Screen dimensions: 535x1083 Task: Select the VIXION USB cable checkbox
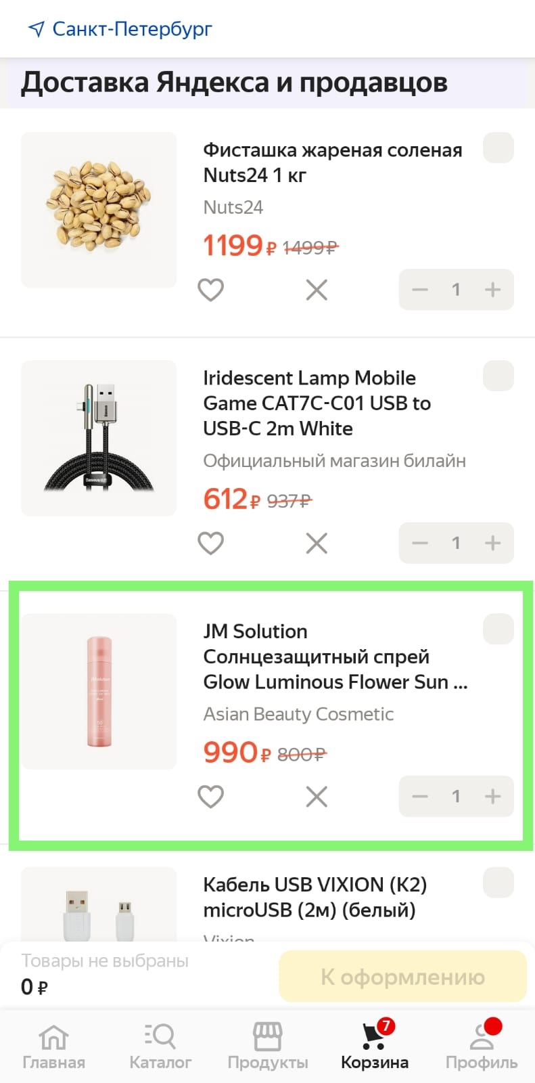pos(498,883)
